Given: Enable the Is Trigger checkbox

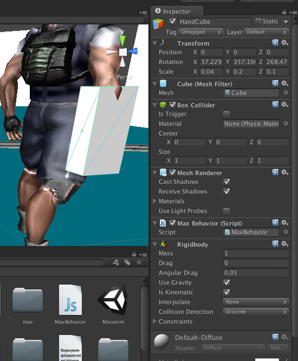Looking at the screenshot, I should [226, 114].
